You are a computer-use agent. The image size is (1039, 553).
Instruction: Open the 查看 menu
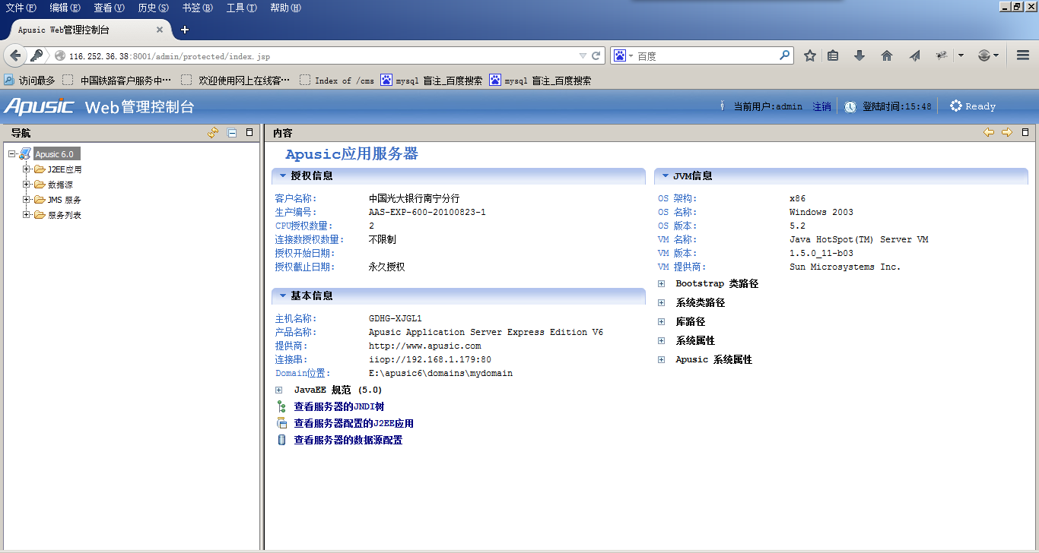[x=109, y=8]
